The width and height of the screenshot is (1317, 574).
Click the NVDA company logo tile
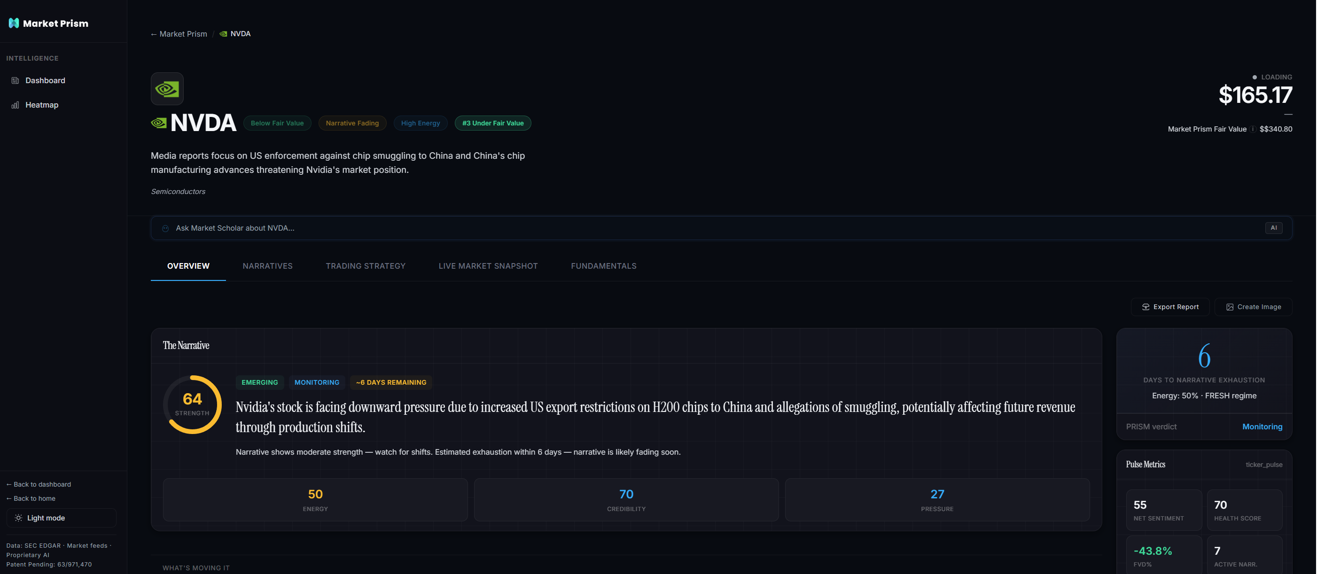tap(167, 88)
